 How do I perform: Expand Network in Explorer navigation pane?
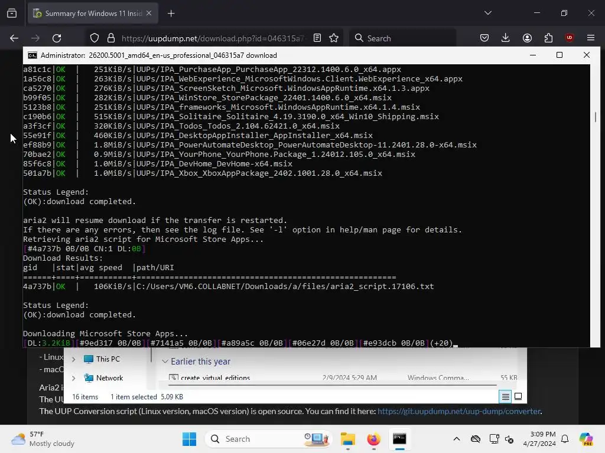tap(74, 378)
